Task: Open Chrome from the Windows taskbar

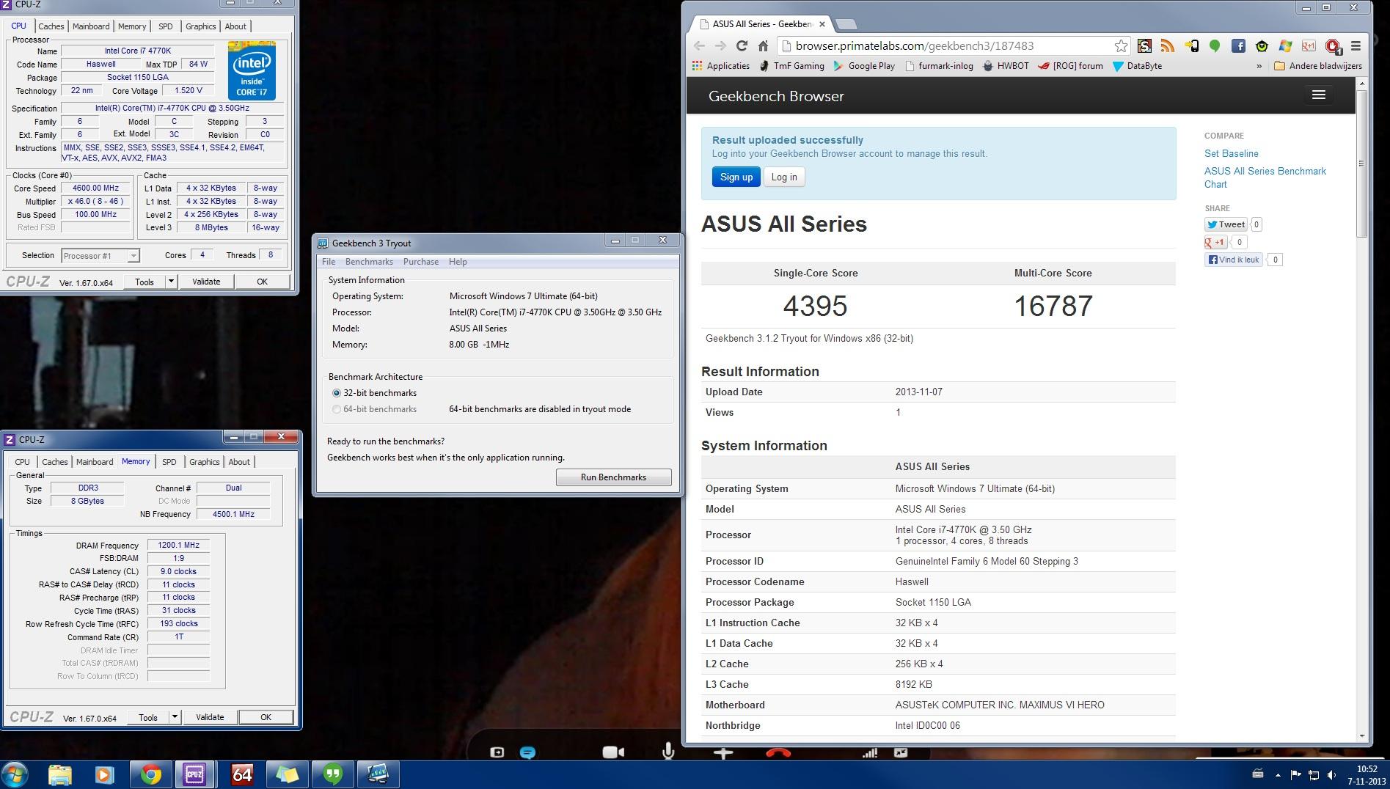Action: [x=150, y=774]
